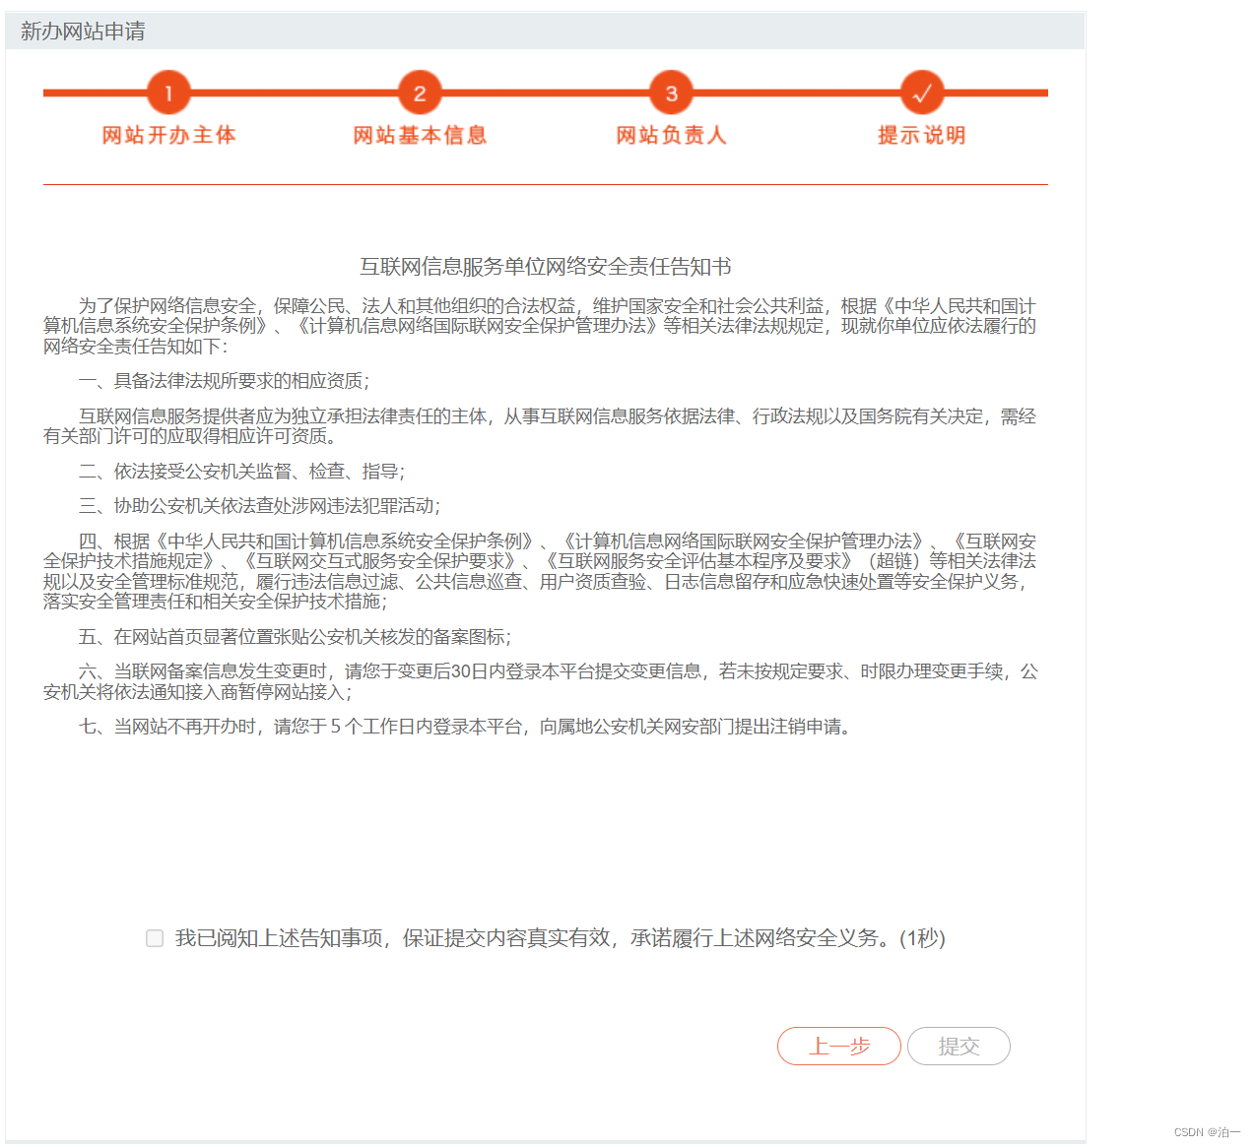Click step 1 circle icon
The image size is (1256, 1147).
pyautogui.click(x=168, y=94)
